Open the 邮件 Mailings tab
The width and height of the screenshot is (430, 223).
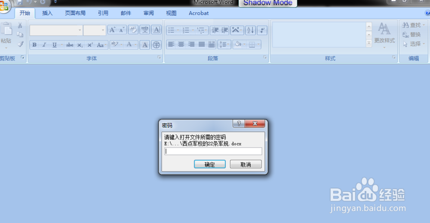click(126, 13)
